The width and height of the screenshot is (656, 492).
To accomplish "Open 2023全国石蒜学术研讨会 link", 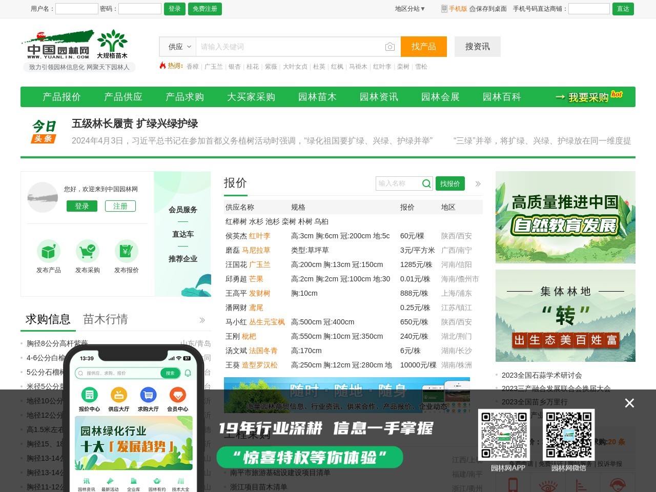I will [542, 375].
